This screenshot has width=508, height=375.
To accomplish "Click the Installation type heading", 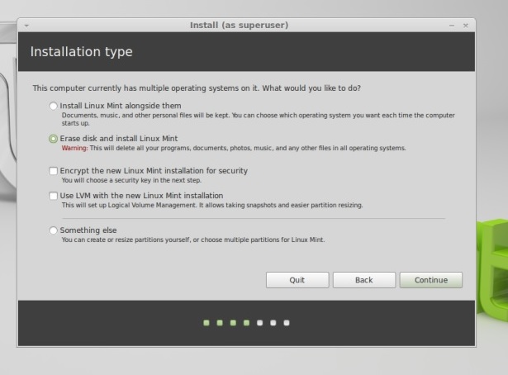I will click(x=81, y=52).
